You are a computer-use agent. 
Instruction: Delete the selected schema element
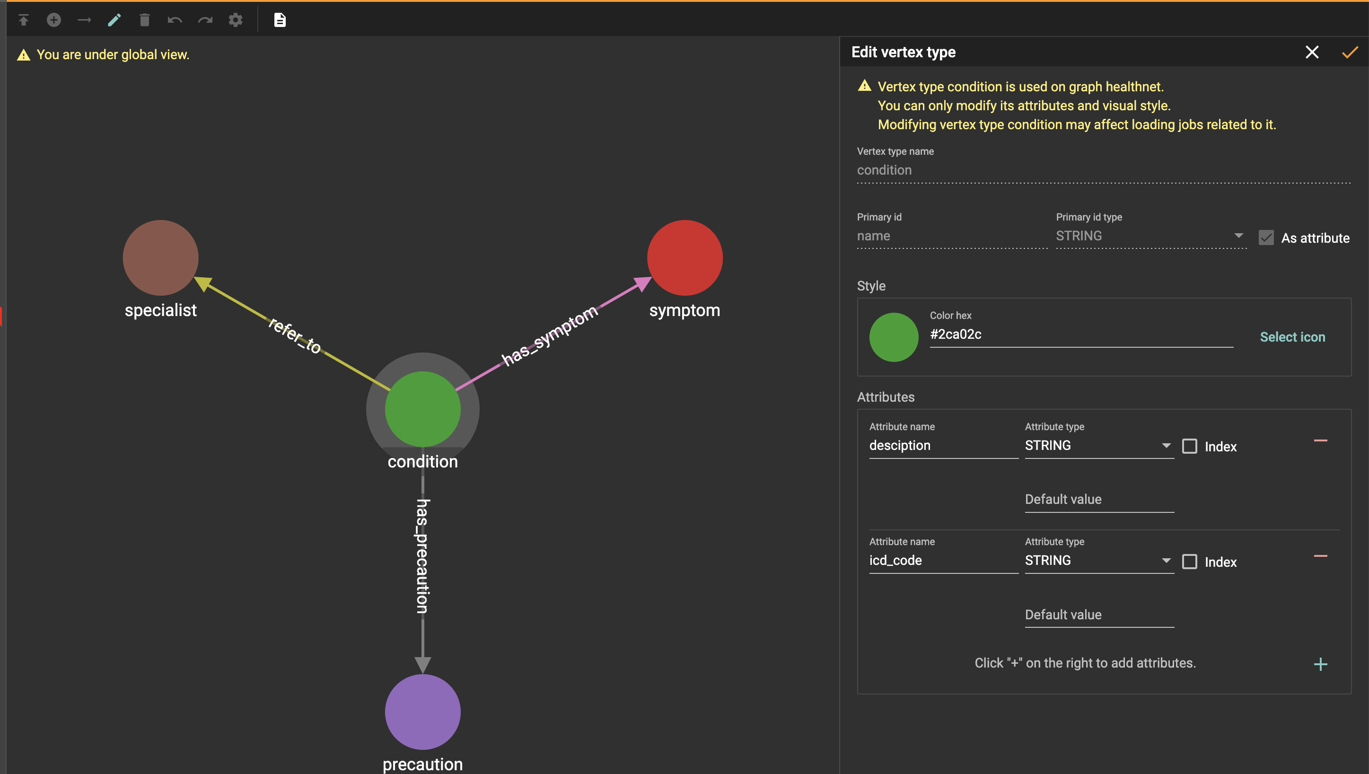(x=144, y=20)
